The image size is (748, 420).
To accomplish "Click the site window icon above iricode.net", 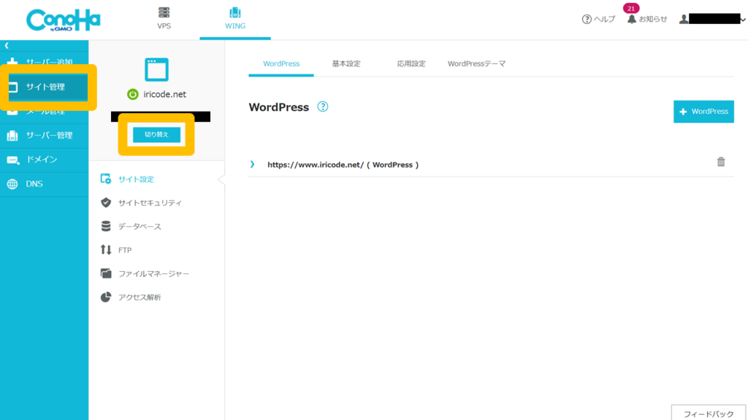I will (x=156, y=69).
